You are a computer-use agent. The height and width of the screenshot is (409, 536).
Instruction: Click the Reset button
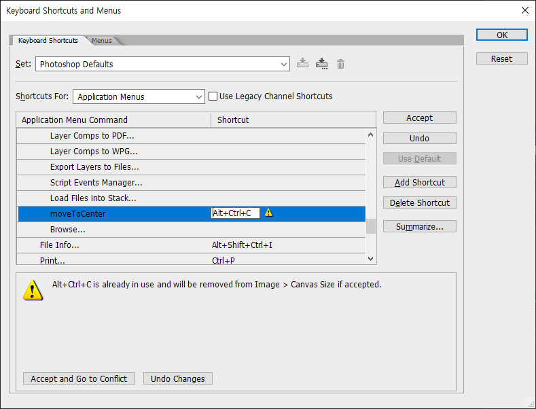[x=502, y=59]
